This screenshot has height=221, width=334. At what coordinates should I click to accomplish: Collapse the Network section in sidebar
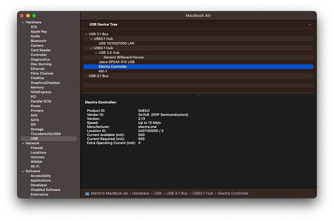(23, 143)
